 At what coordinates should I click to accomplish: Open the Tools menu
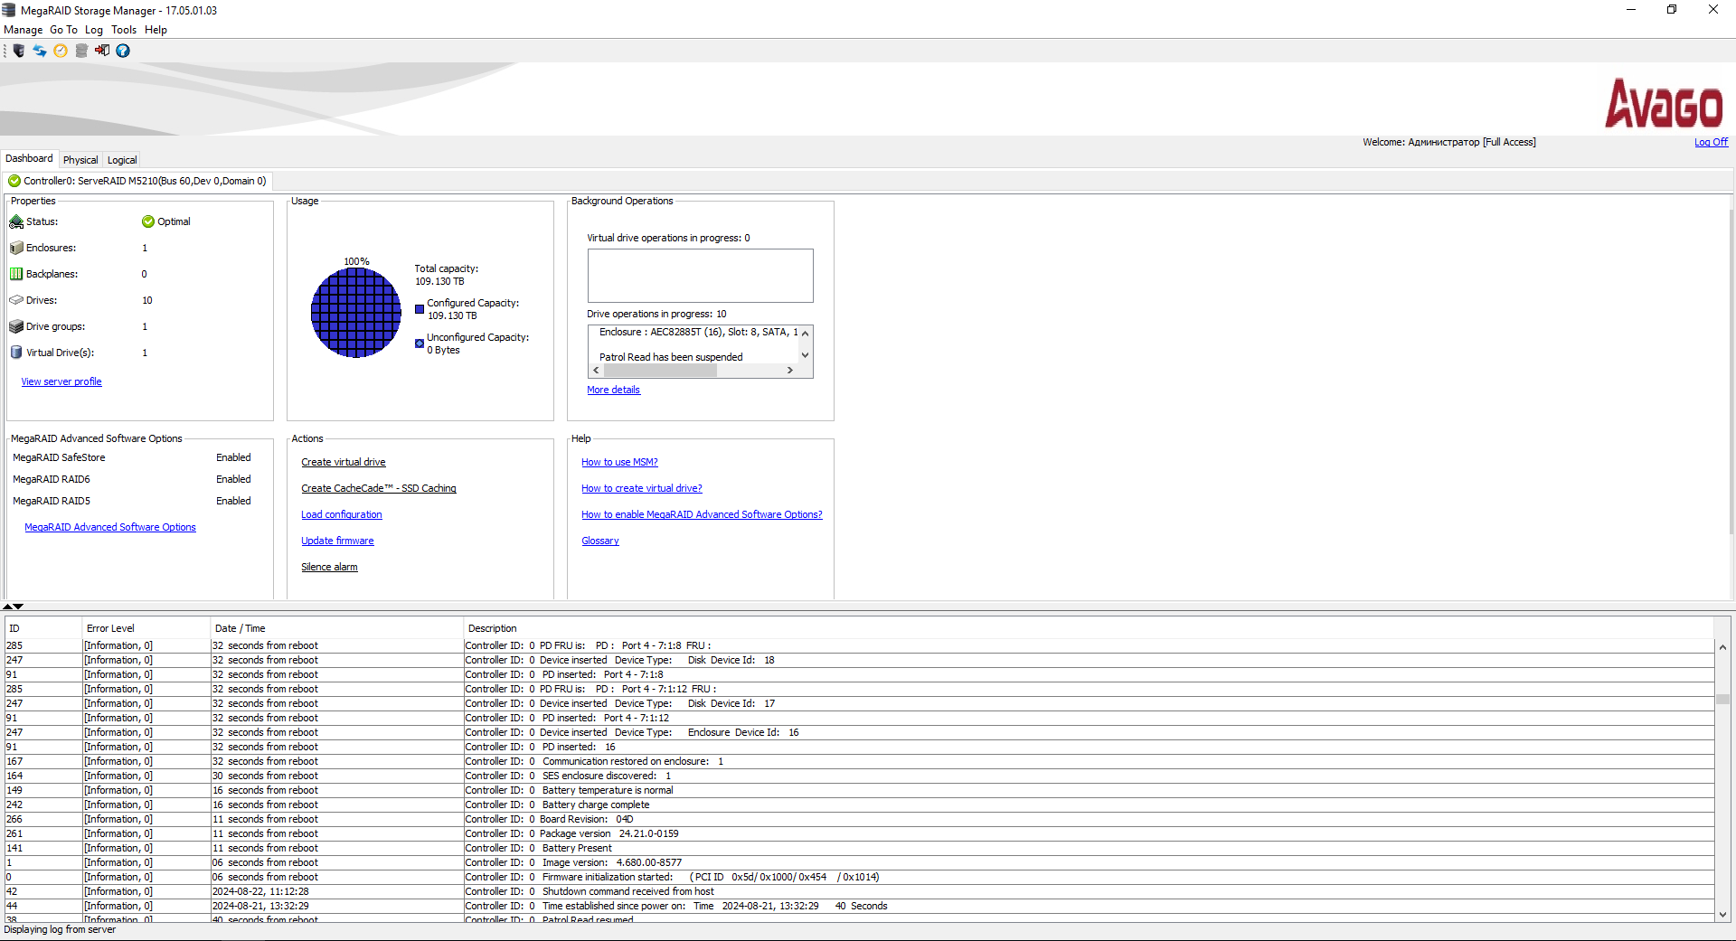coord(124,30)
